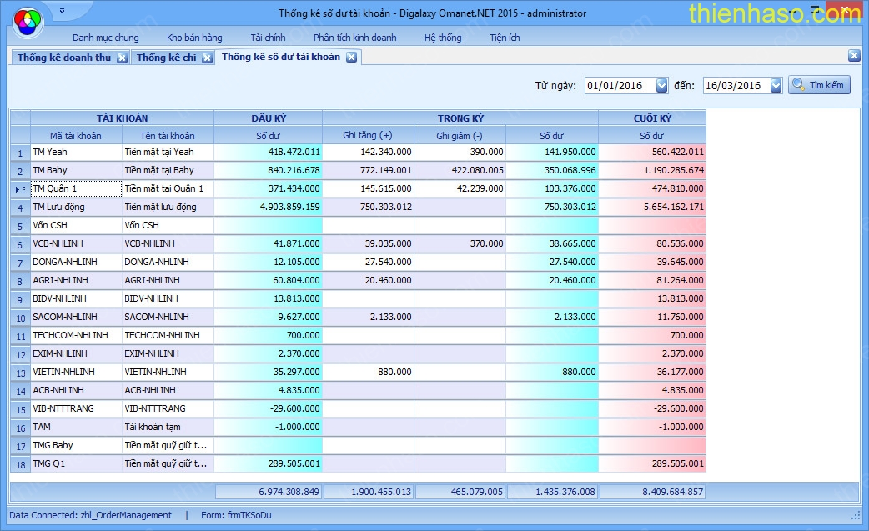Open the Kho bán hàng menu
The image size is (869, 531).
pyautogui.click(x=194, y=38)
